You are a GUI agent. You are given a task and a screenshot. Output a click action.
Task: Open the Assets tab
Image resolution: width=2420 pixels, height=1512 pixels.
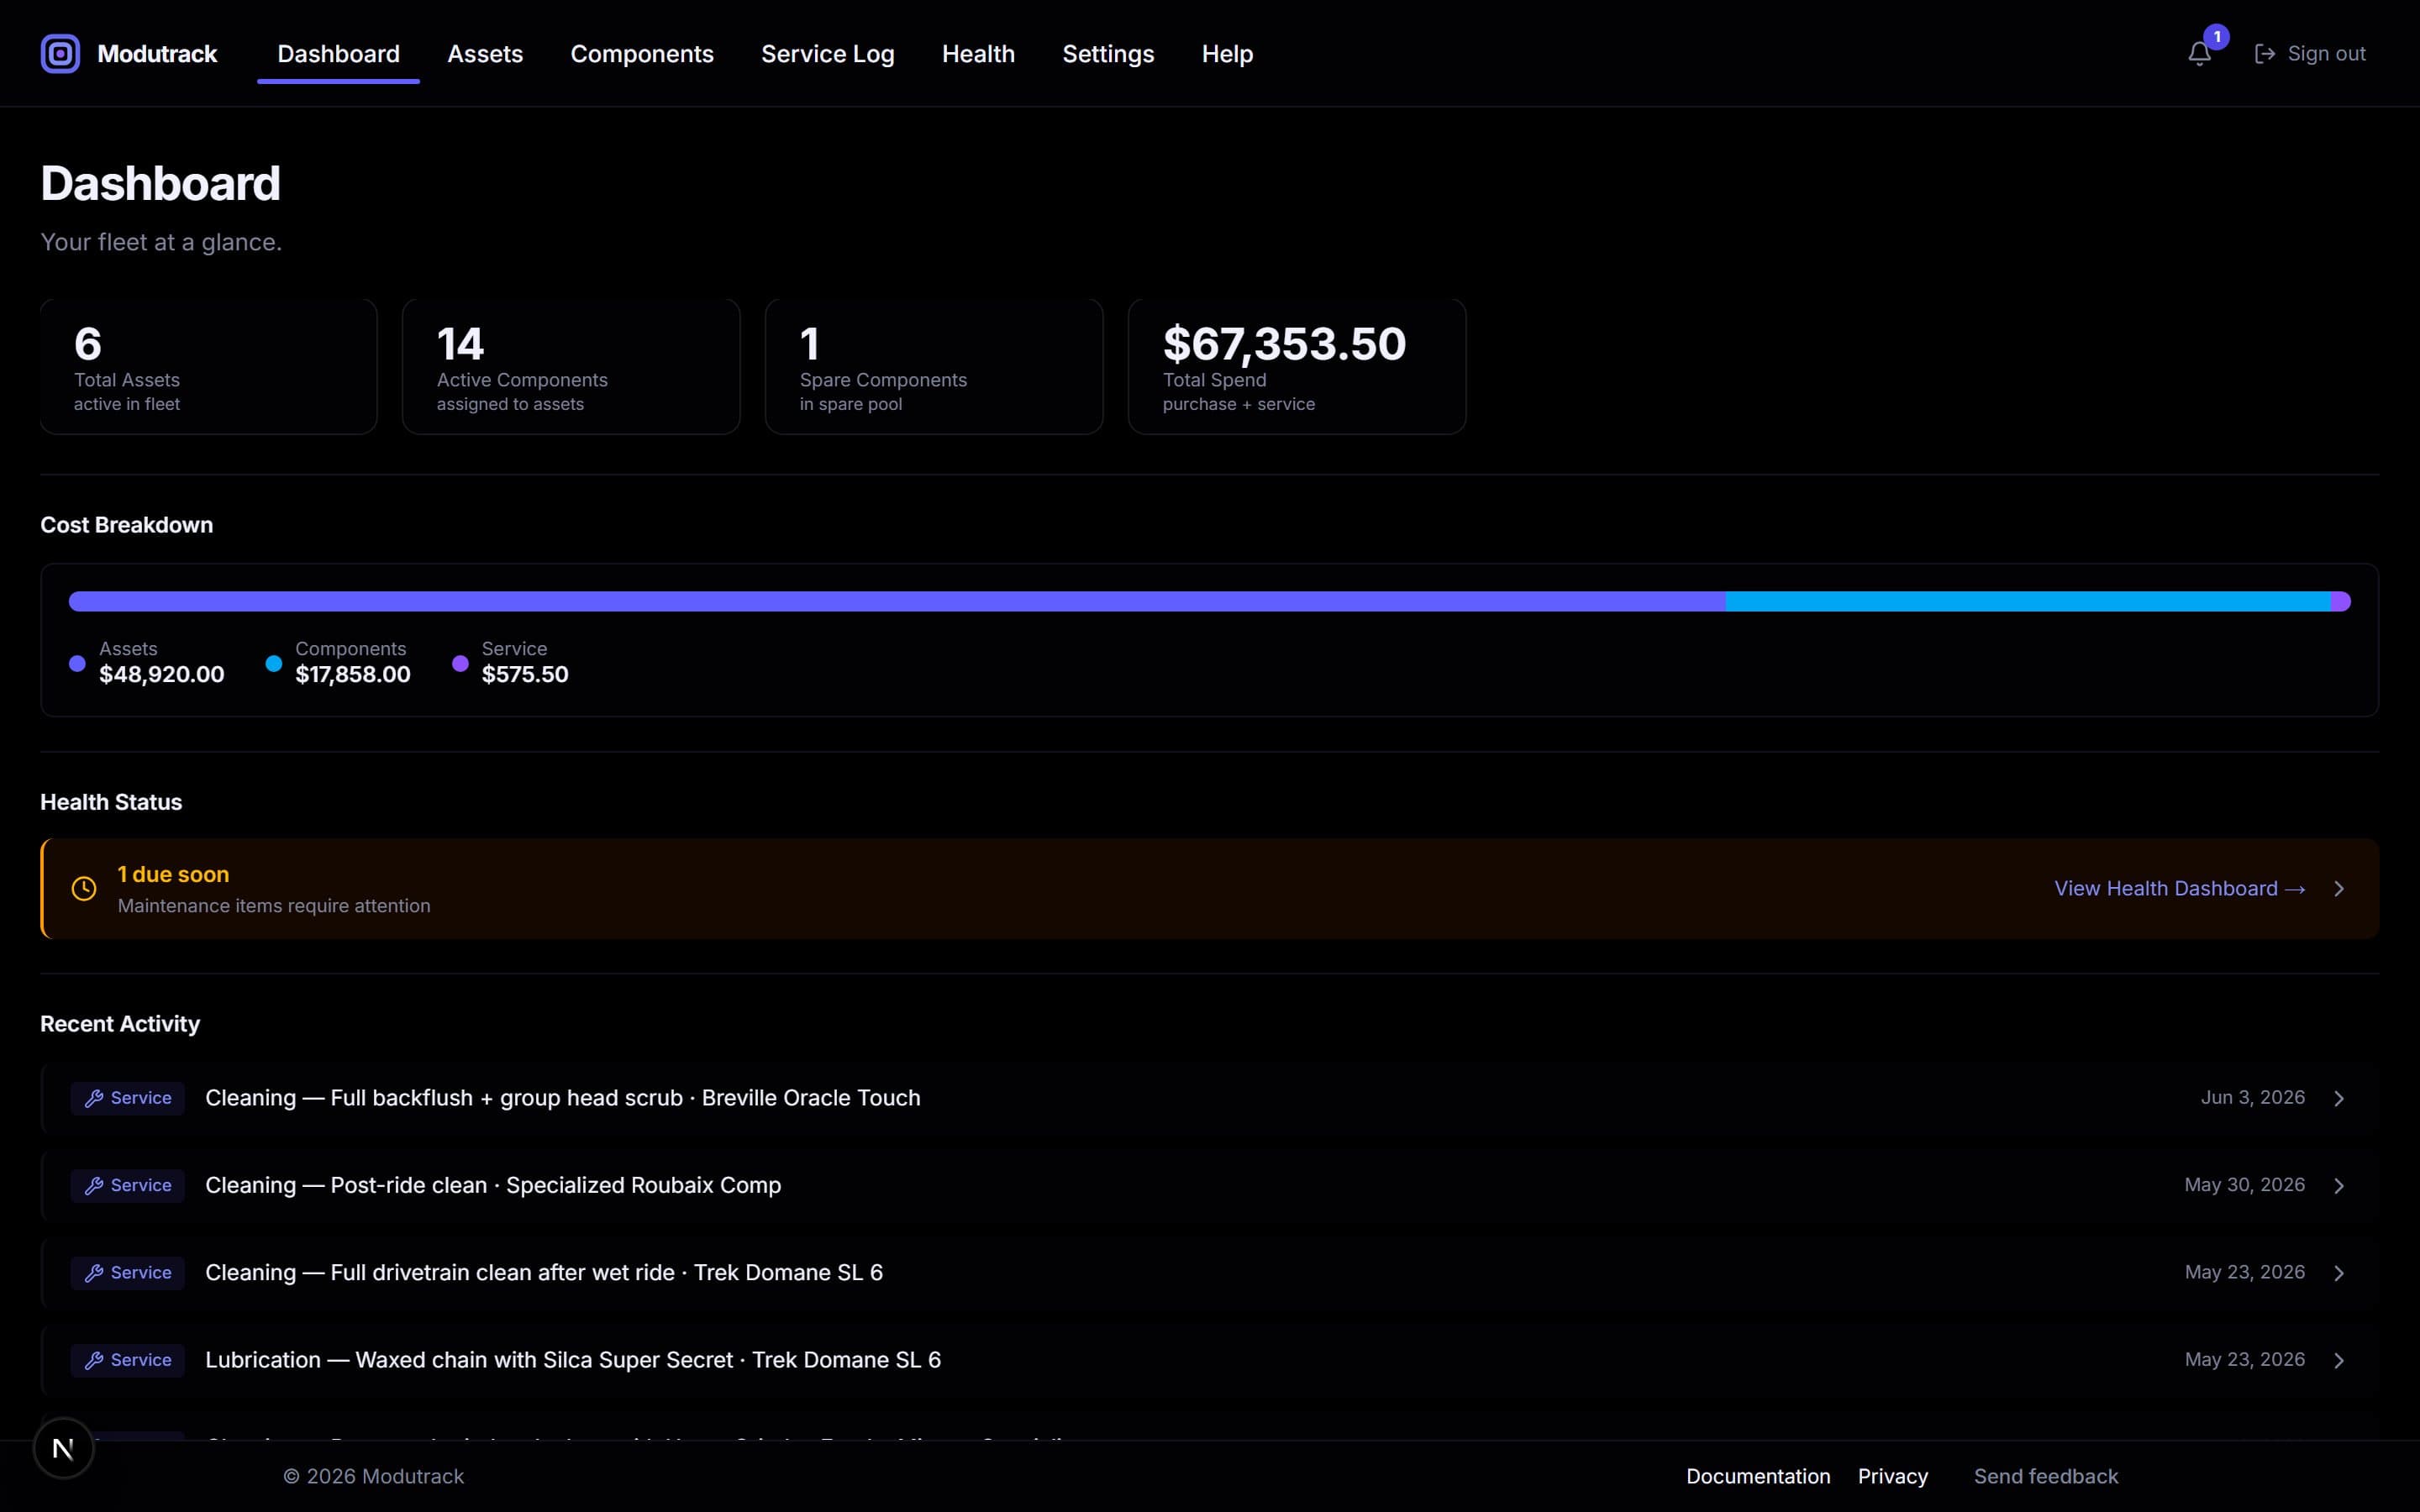pos(485,54)
